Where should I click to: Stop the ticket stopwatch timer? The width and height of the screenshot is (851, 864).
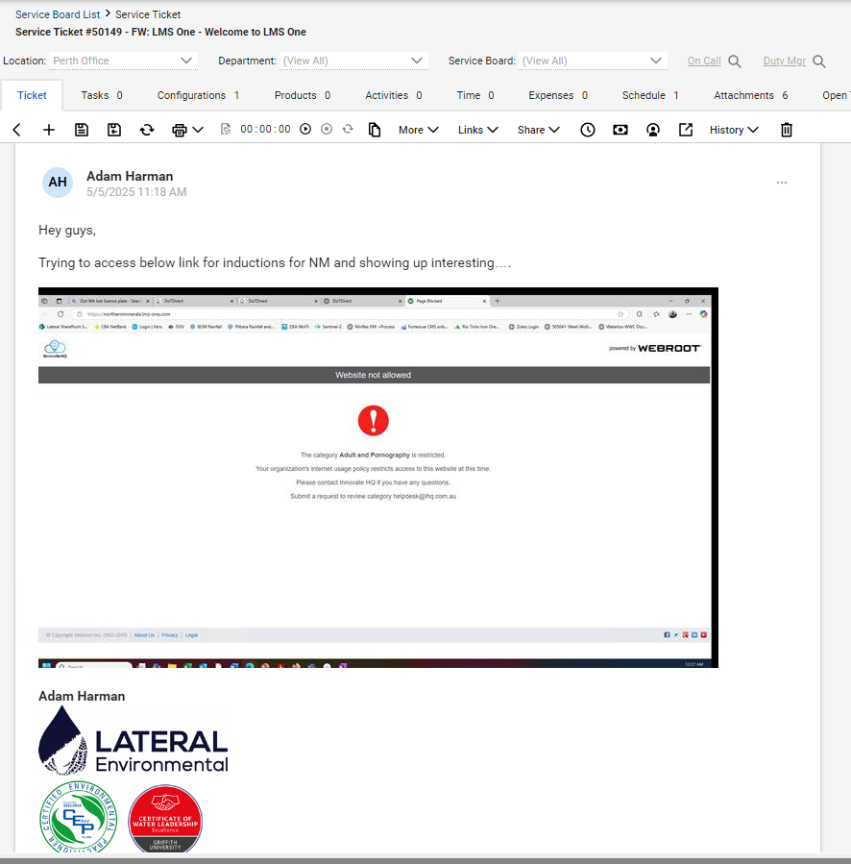[327, 129]
